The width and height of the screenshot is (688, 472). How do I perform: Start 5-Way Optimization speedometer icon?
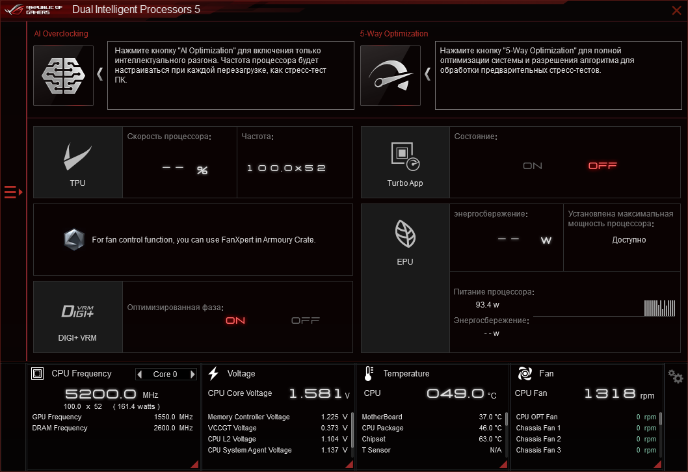click(x=391, y=75)
